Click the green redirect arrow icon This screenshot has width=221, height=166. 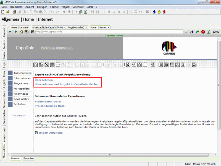(198, 32)
